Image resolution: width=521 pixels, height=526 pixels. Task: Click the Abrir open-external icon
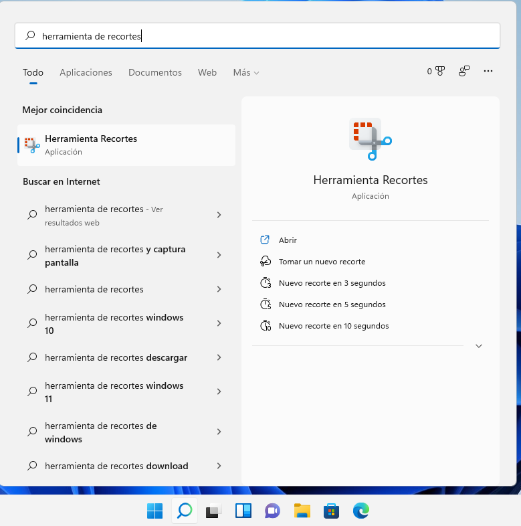coord(265,240)
